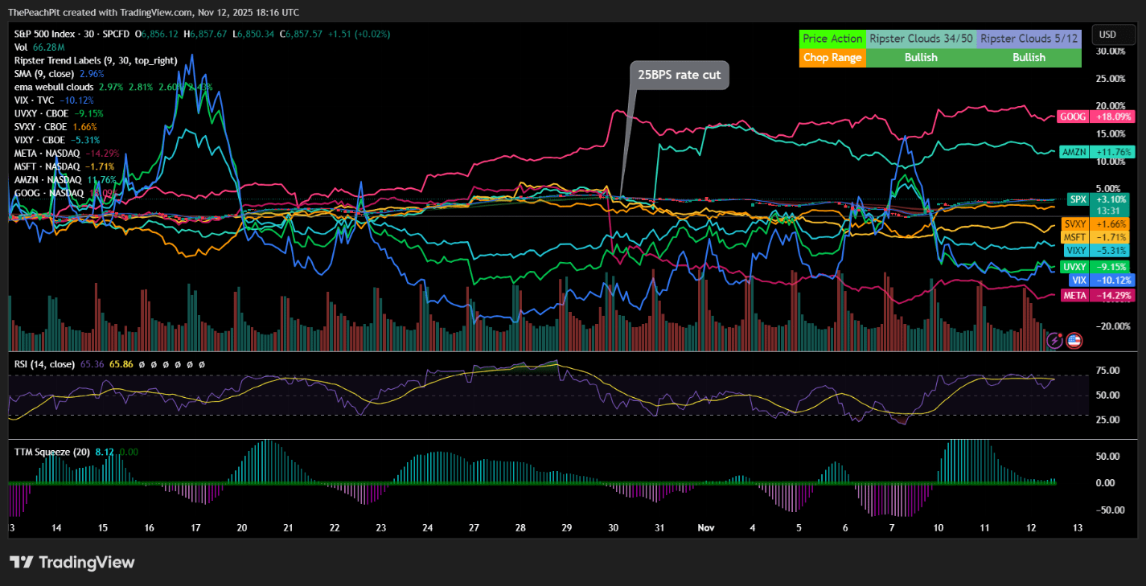Viewport: 1146px width, 586px height.
Task: Select the Ripster Trend Labels indicator legend
Action: pyautogui.click(x=95, y=60)
